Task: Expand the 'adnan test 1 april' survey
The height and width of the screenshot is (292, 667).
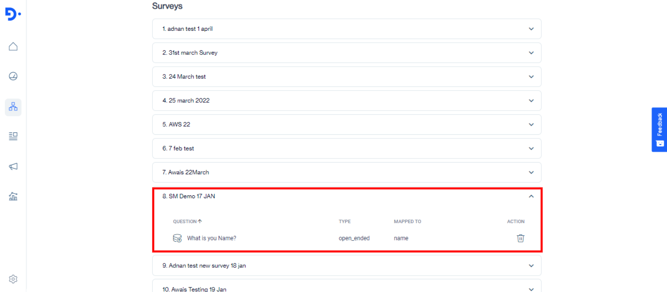Action: point(531,29)
